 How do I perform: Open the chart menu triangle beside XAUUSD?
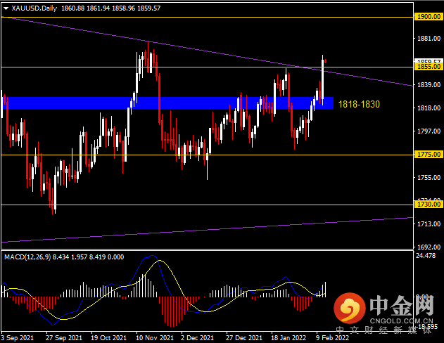(6, 8)
